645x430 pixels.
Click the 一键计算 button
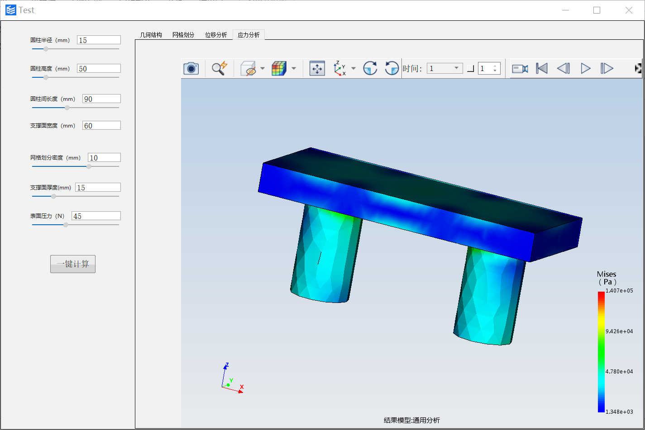[73, 264]
